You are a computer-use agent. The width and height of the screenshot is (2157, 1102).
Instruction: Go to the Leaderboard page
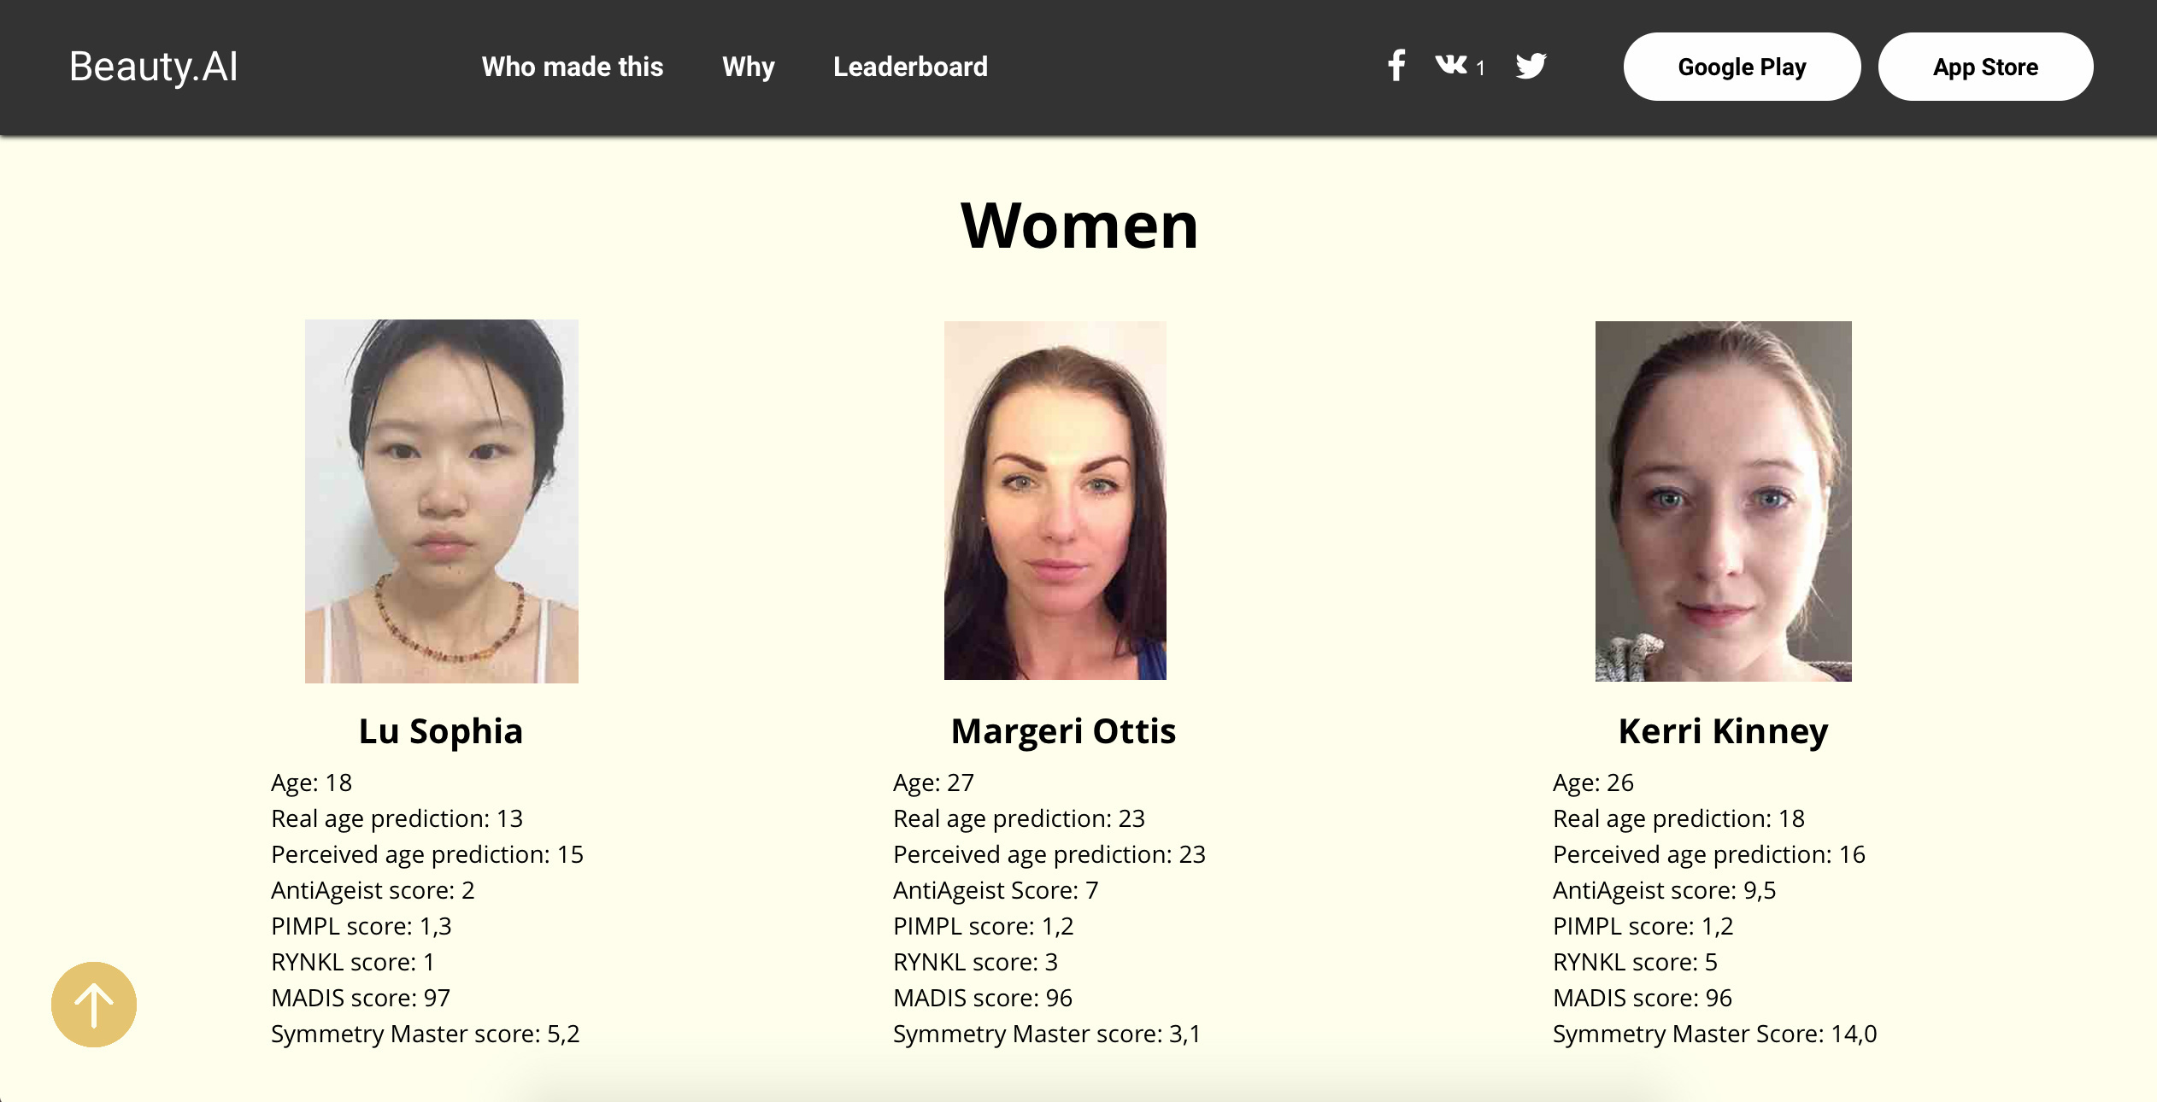(x=910, y=67)
